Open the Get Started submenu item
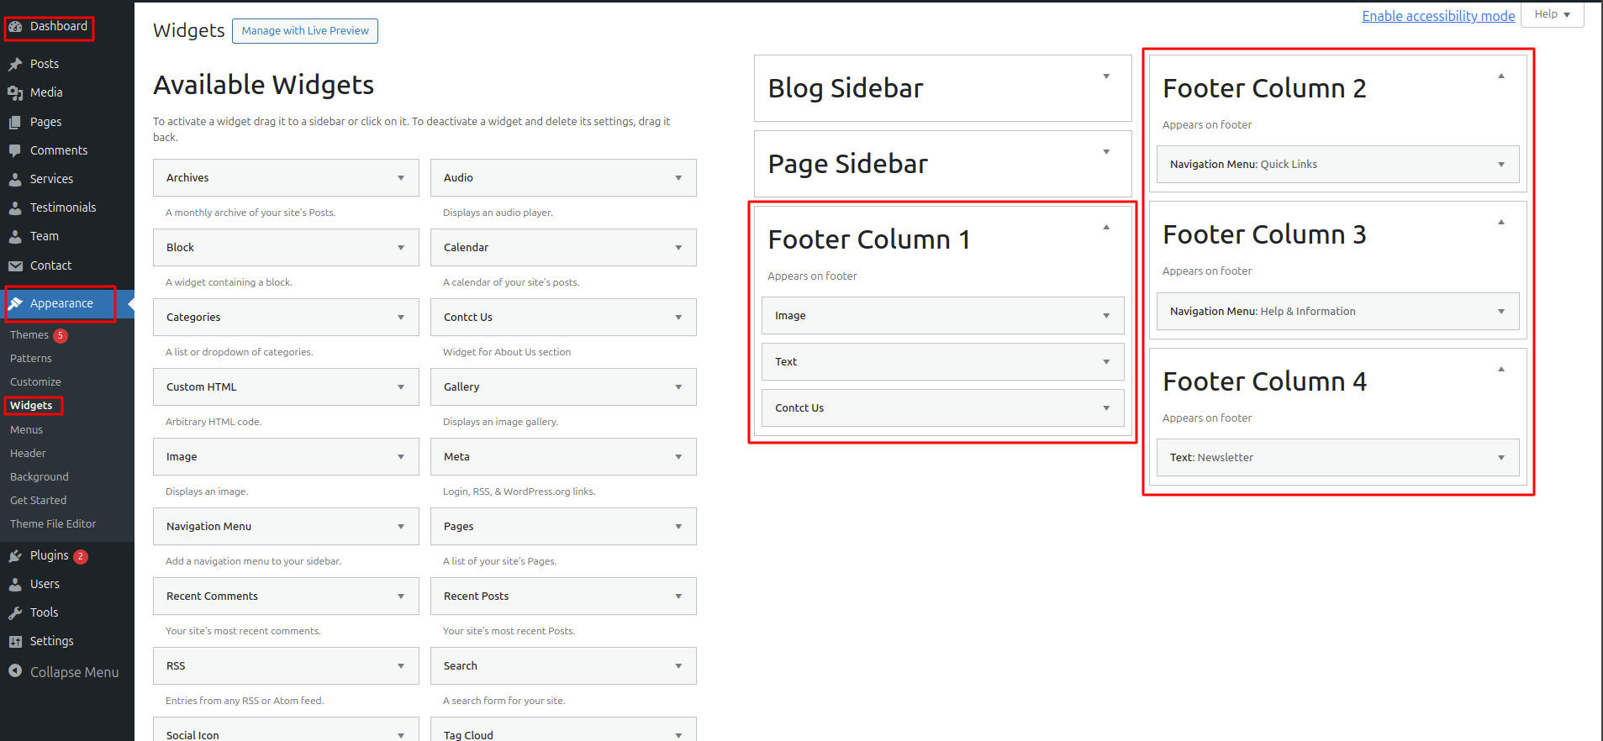 38,500
